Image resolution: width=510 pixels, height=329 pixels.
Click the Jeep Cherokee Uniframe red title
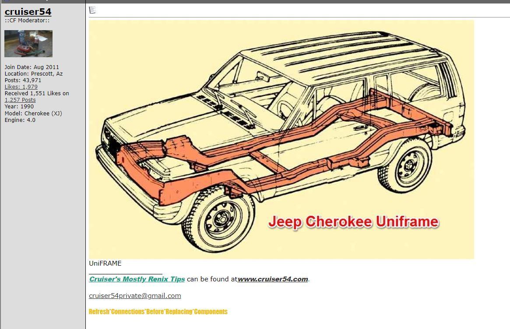[x=353, y=222]
